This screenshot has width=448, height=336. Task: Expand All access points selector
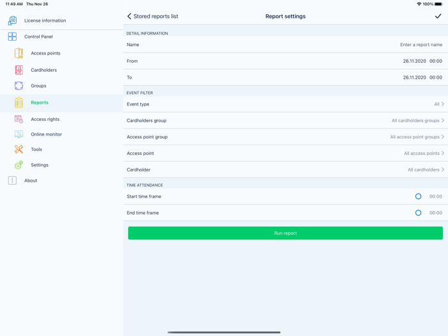[x=424, y=154]
